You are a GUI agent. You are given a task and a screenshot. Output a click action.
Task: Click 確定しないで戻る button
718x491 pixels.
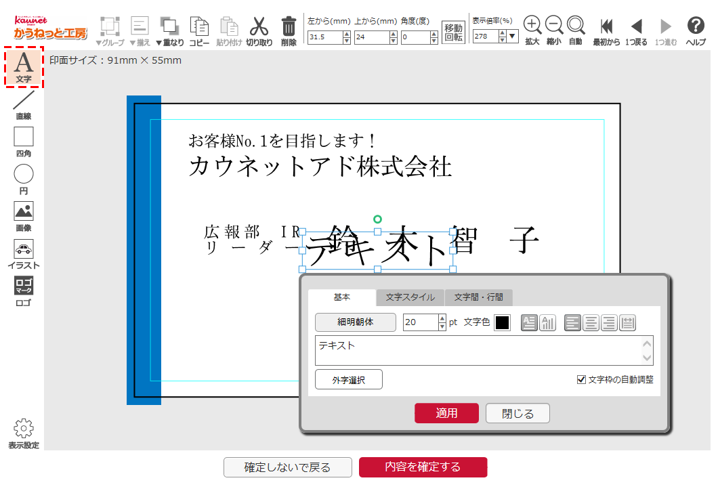pos(288,467)
